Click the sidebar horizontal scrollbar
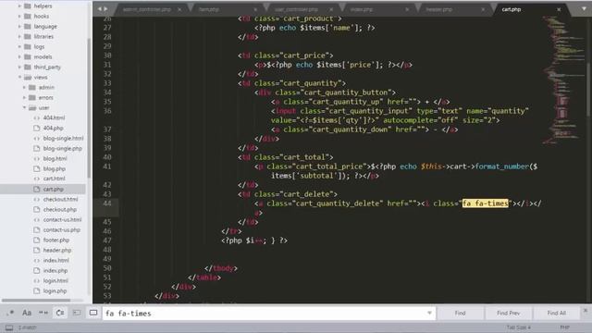The width and height of the screenshot is (592, 333). coord(36,300)
